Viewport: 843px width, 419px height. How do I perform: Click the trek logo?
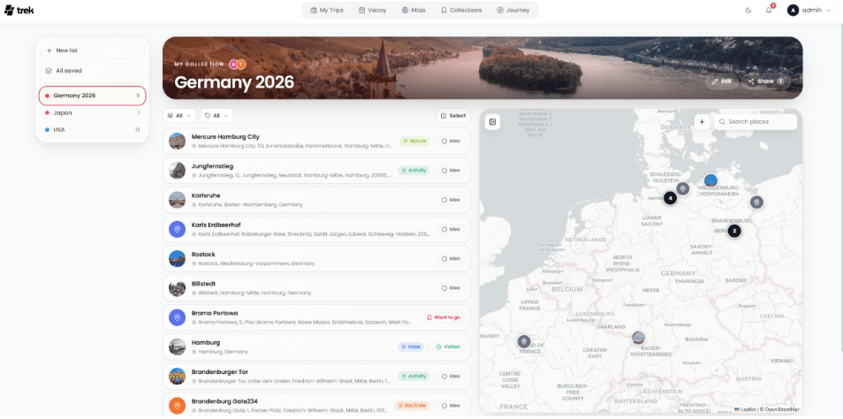coord(19,11)
